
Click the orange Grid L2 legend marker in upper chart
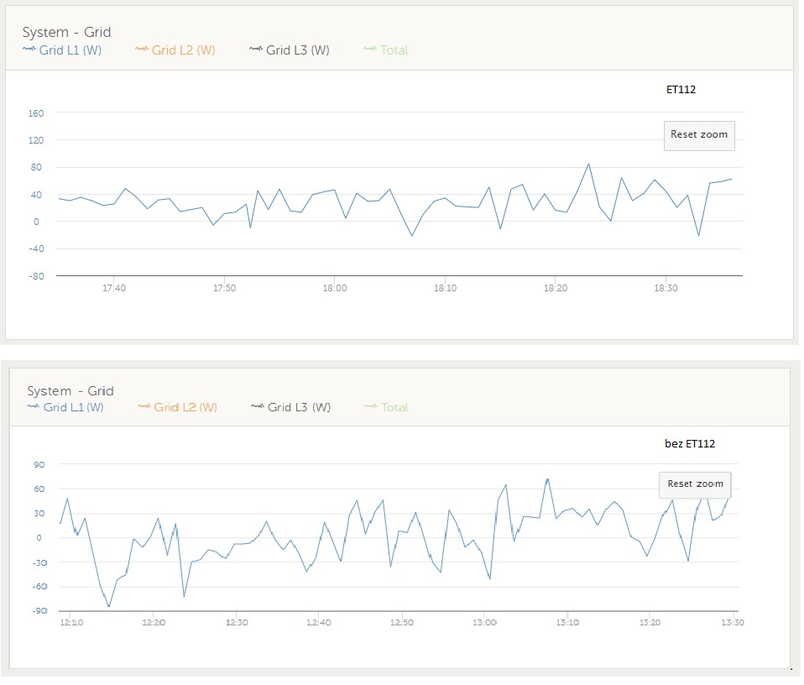(141, 50)
